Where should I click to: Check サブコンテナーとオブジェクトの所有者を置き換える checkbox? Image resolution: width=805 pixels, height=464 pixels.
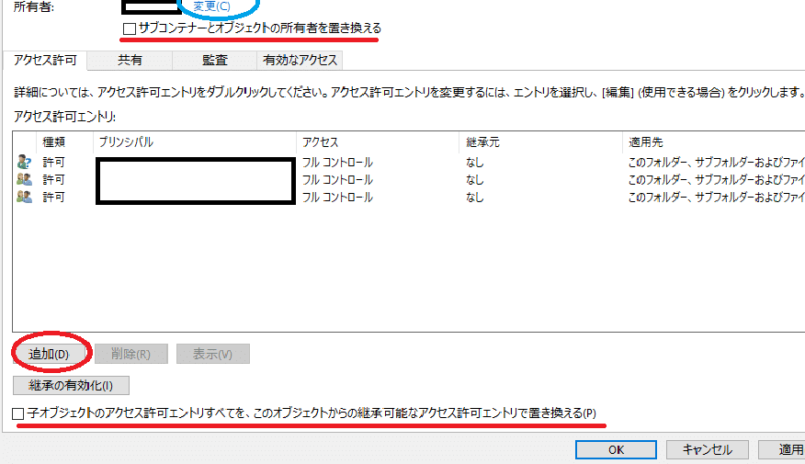pyautogui.click(x=130, y=28)
